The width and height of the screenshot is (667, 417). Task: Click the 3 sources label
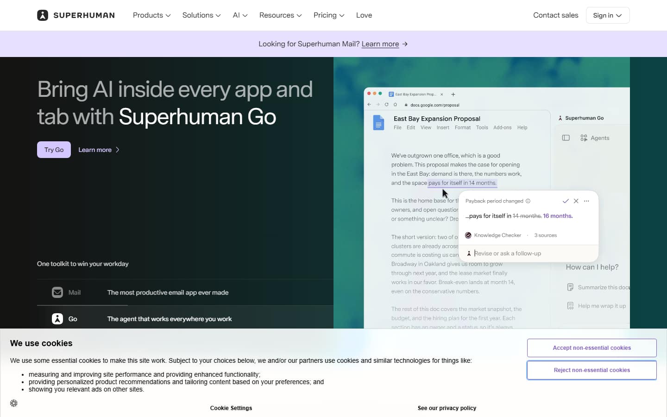tap(546, 235)
